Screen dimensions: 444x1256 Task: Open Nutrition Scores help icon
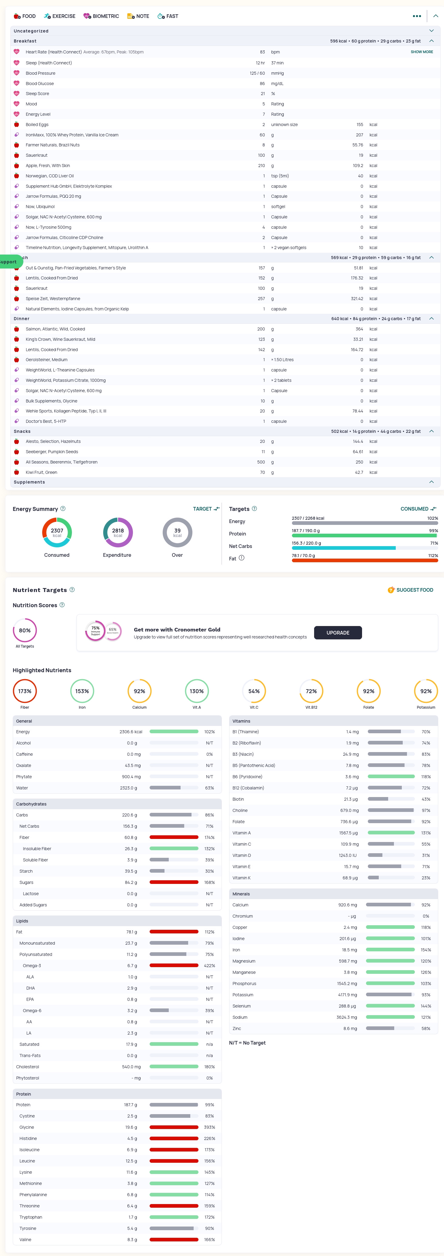tap(62, 604)
